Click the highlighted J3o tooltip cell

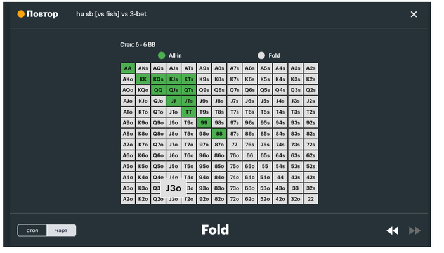click(x=174, y=188)
